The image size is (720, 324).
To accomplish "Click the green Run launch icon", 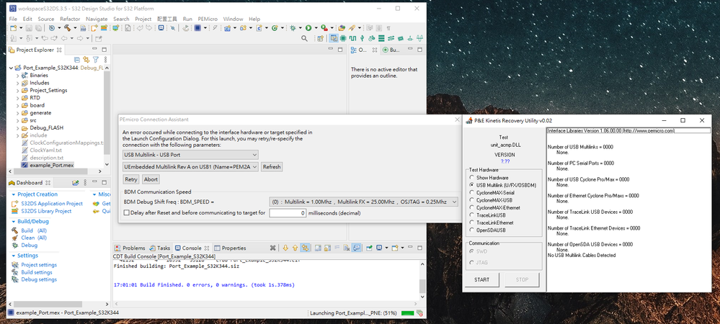I will point(308,28).
